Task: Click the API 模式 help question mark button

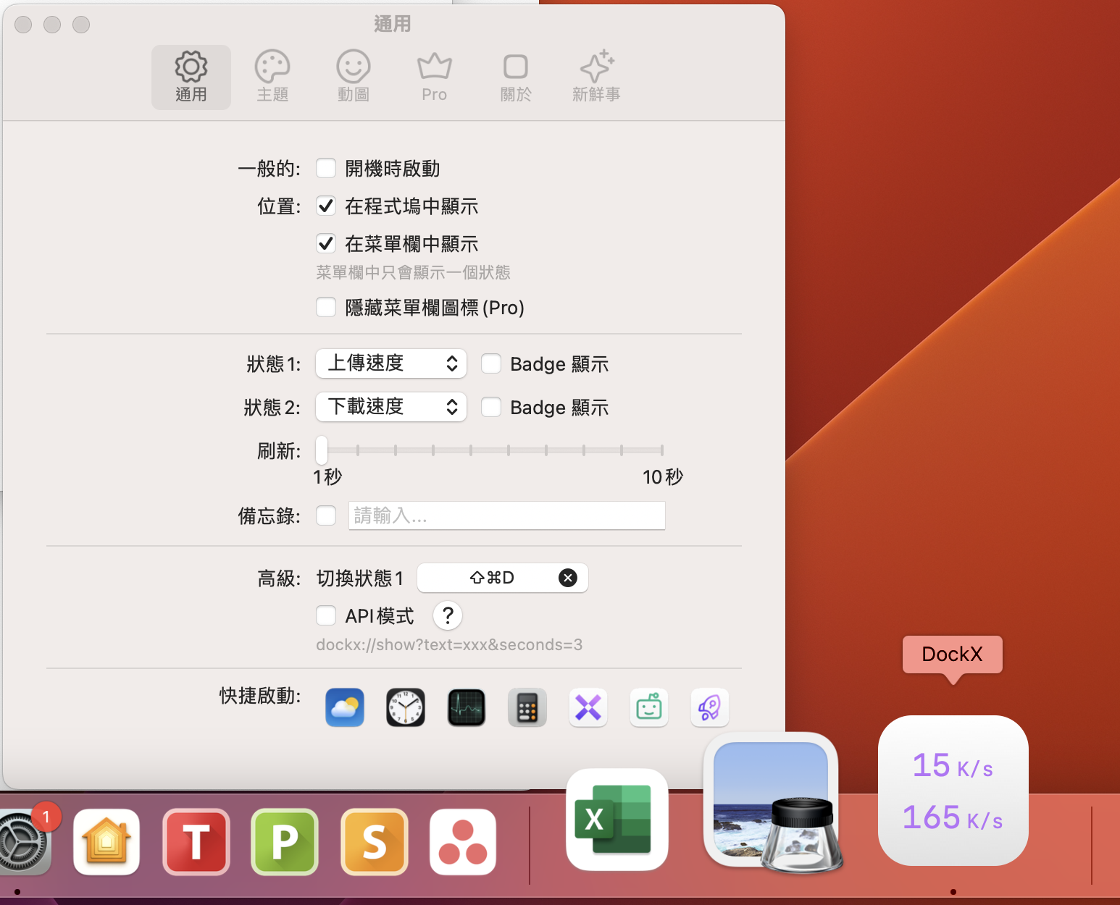Action: [448, 616]
